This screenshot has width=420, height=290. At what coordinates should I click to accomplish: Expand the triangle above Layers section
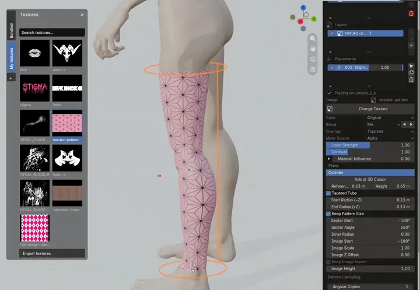(331, 18)
